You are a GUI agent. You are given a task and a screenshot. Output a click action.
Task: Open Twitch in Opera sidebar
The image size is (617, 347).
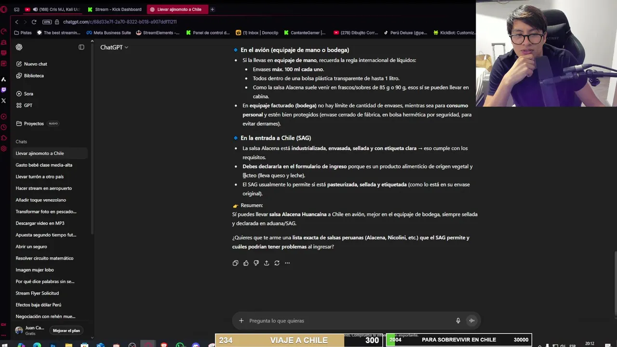coord(4,90)
